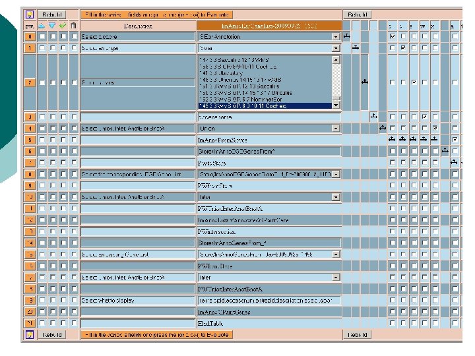Uncheck the ticked right-side checkbox in row 1

[x=403, y=48]
